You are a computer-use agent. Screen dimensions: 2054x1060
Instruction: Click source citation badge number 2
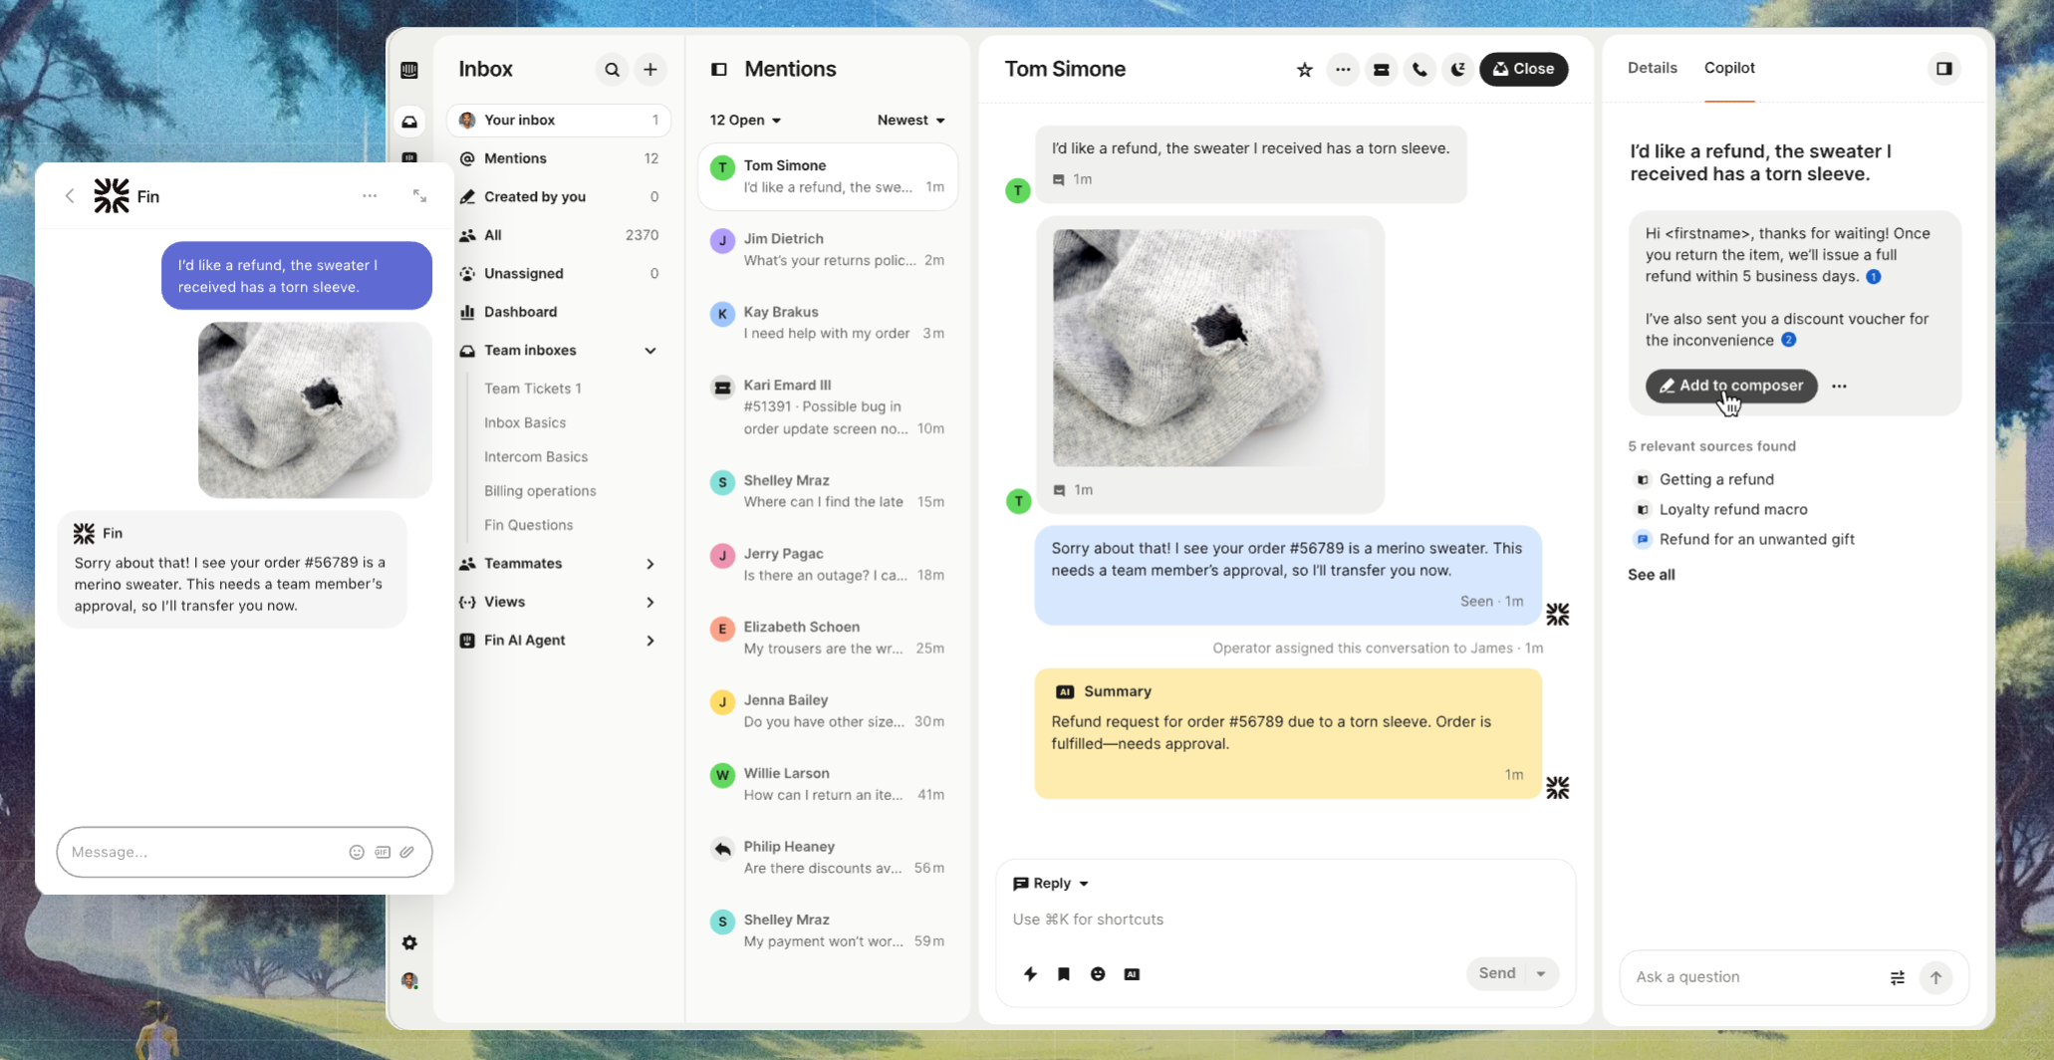(x=1789, y=340)
